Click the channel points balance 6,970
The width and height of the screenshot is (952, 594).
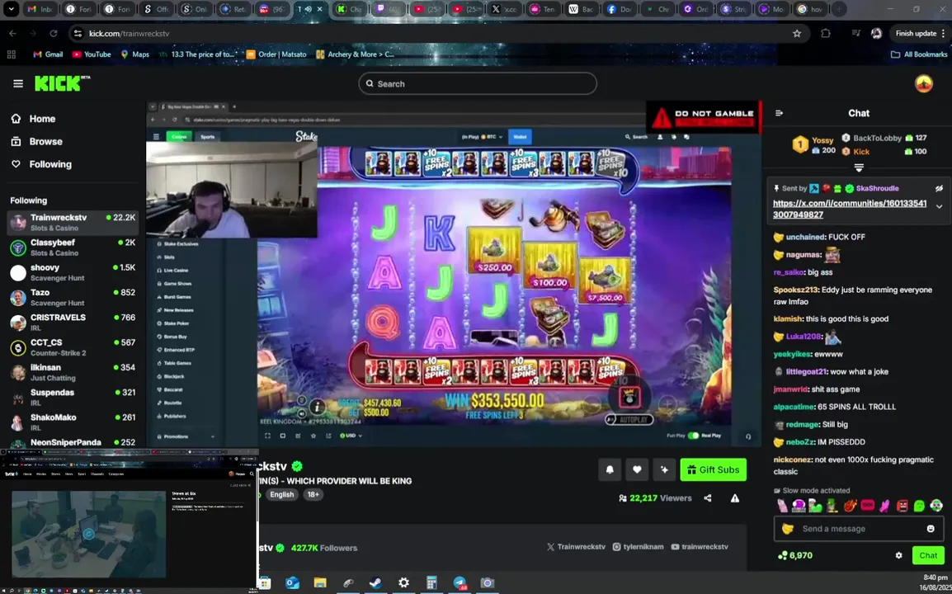pos(794,555)
